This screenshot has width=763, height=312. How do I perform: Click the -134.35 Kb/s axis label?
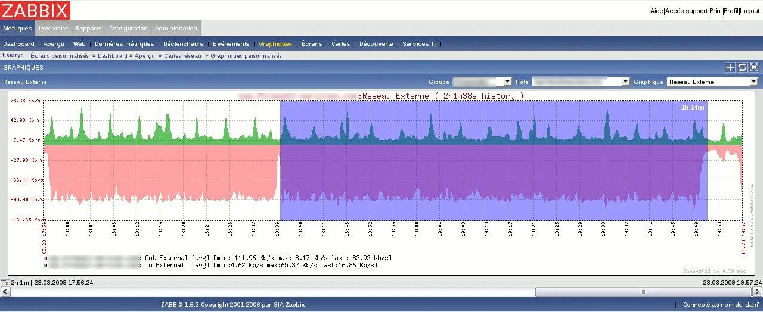tap(24, 219)
